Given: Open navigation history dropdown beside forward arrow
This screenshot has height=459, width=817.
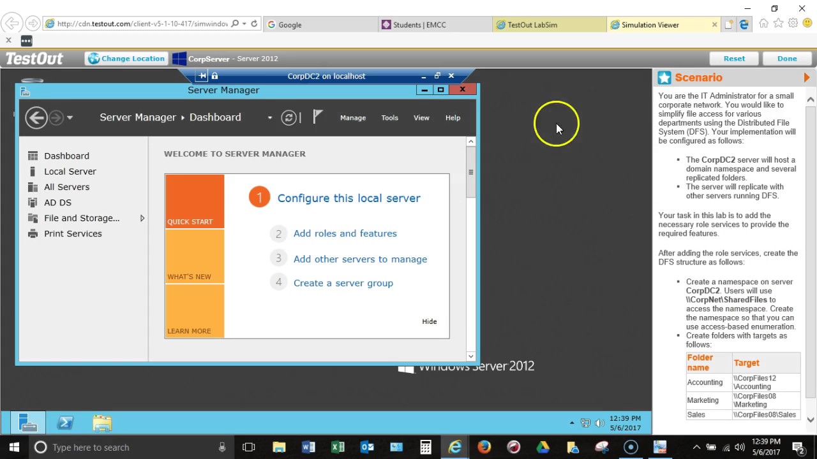Looking at the screenshot, I should [70, 118].
